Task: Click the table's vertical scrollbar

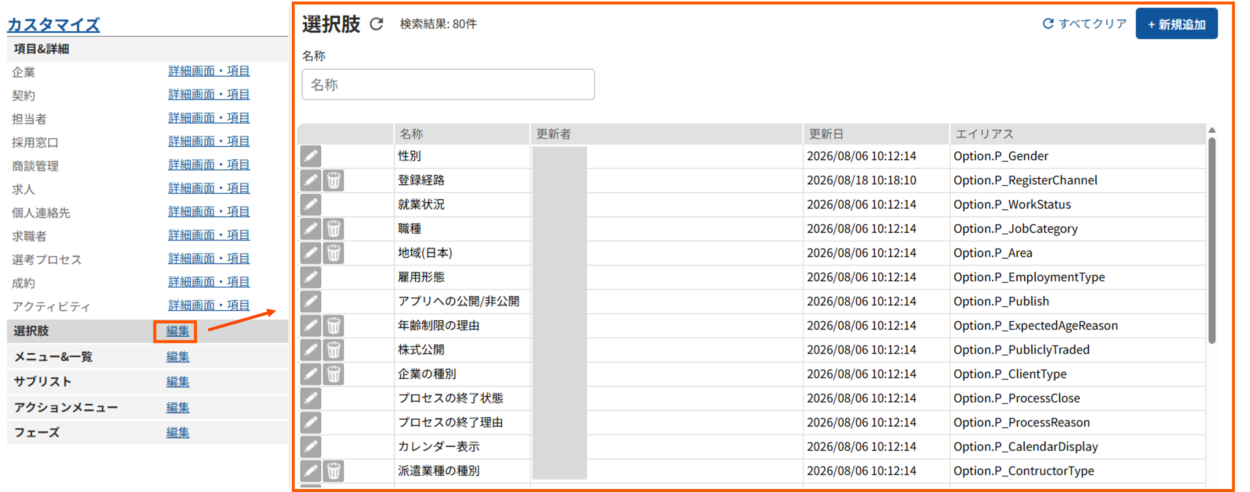Action: click(1211, 240)
